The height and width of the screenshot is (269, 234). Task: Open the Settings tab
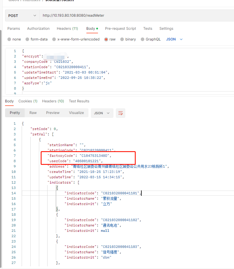166,29
